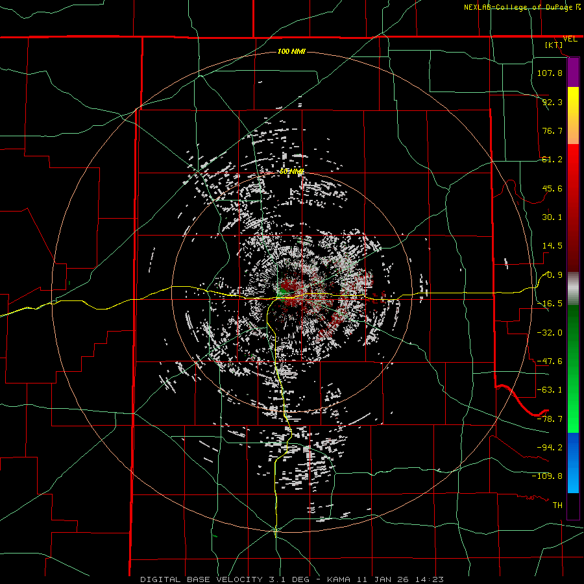This screenshot has height=584, width=584.
Task: Click the 92.3 legend value
Action: (552, 102)
